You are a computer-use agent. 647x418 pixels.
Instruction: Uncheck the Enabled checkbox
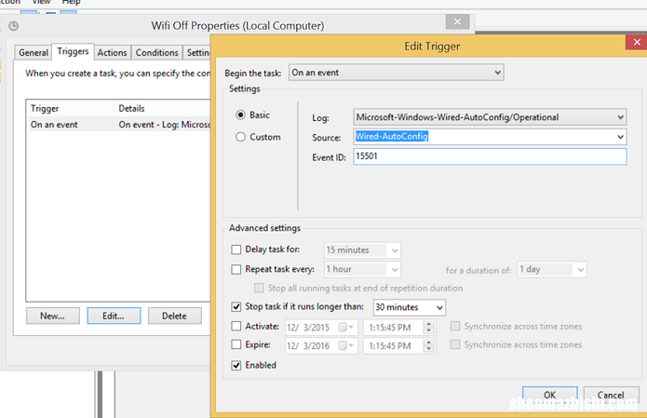point(236,365)
